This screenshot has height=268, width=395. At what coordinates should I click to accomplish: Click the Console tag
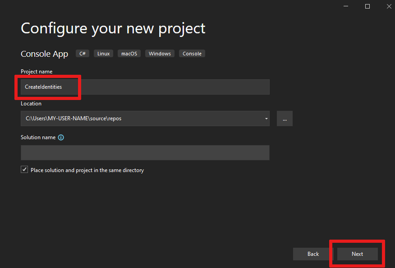[x=192, y=54]
